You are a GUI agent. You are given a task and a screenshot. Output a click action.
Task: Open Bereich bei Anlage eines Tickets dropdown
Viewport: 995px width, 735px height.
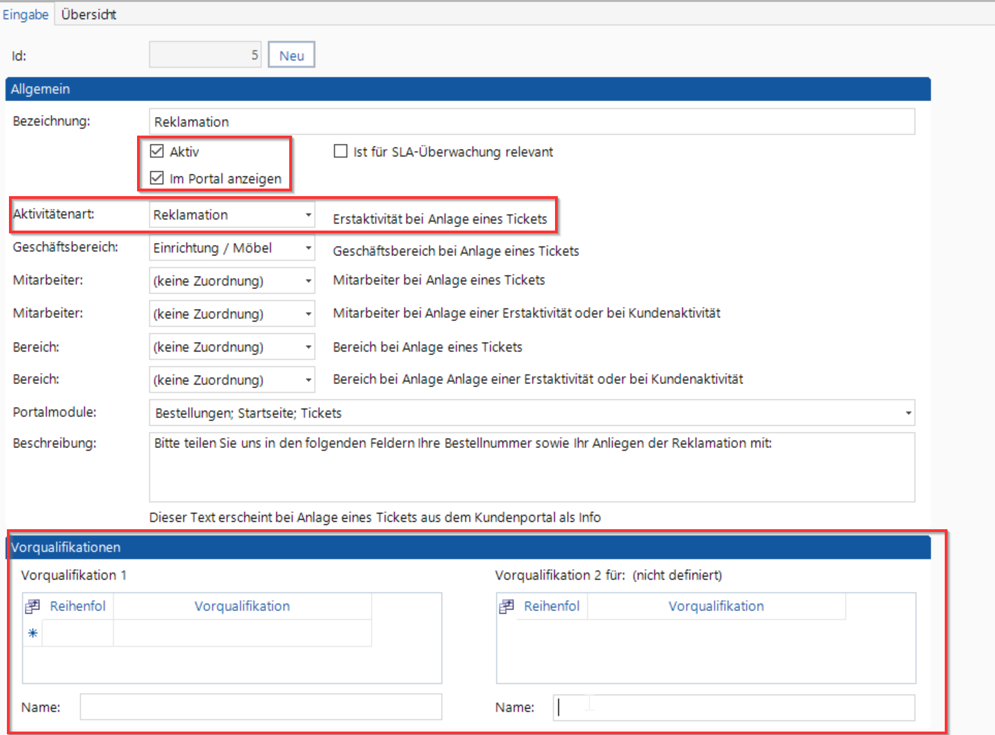coord(308,347)
